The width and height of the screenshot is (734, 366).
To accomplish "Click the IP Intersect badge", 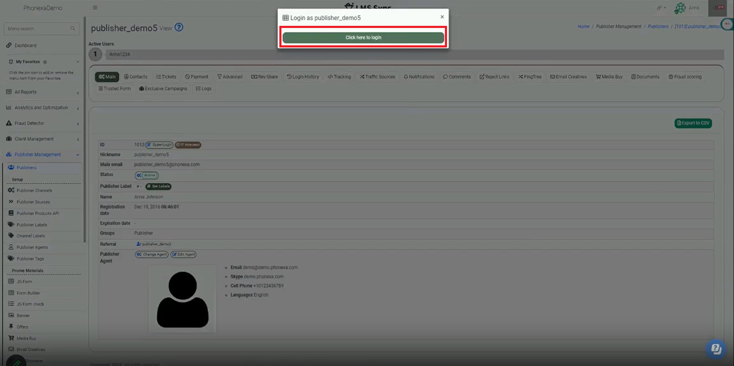I will [188, 145].
